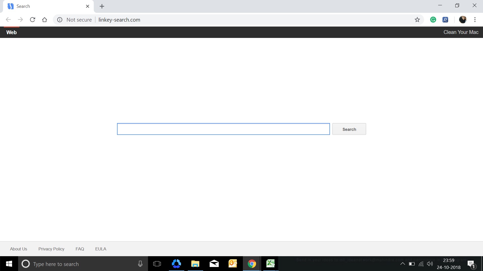This screenshot has height=271, width=483.
Task: Click the Grammarly extension icon
Action: tap(433, 20)
